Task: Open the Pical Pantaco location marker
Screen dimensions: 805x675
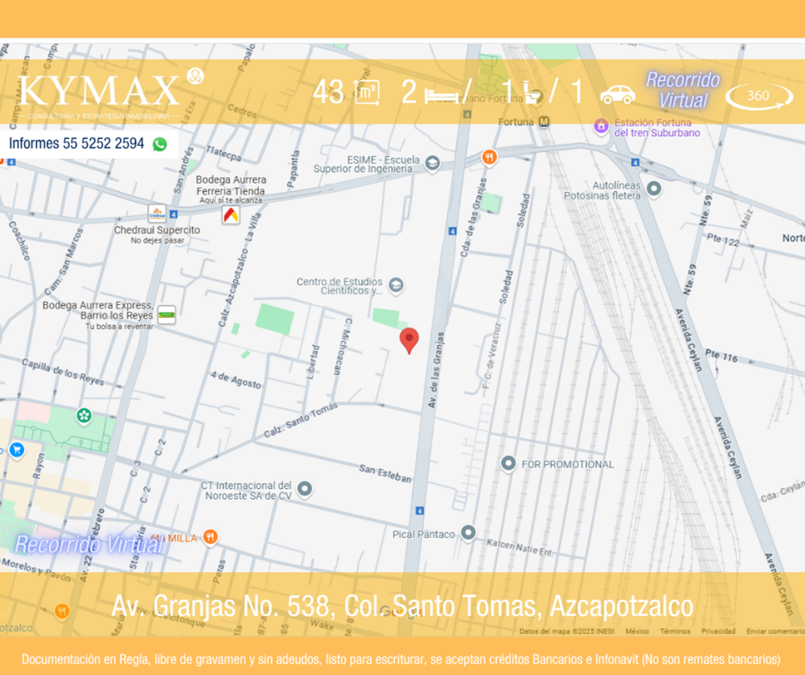Action: [468, 533]
